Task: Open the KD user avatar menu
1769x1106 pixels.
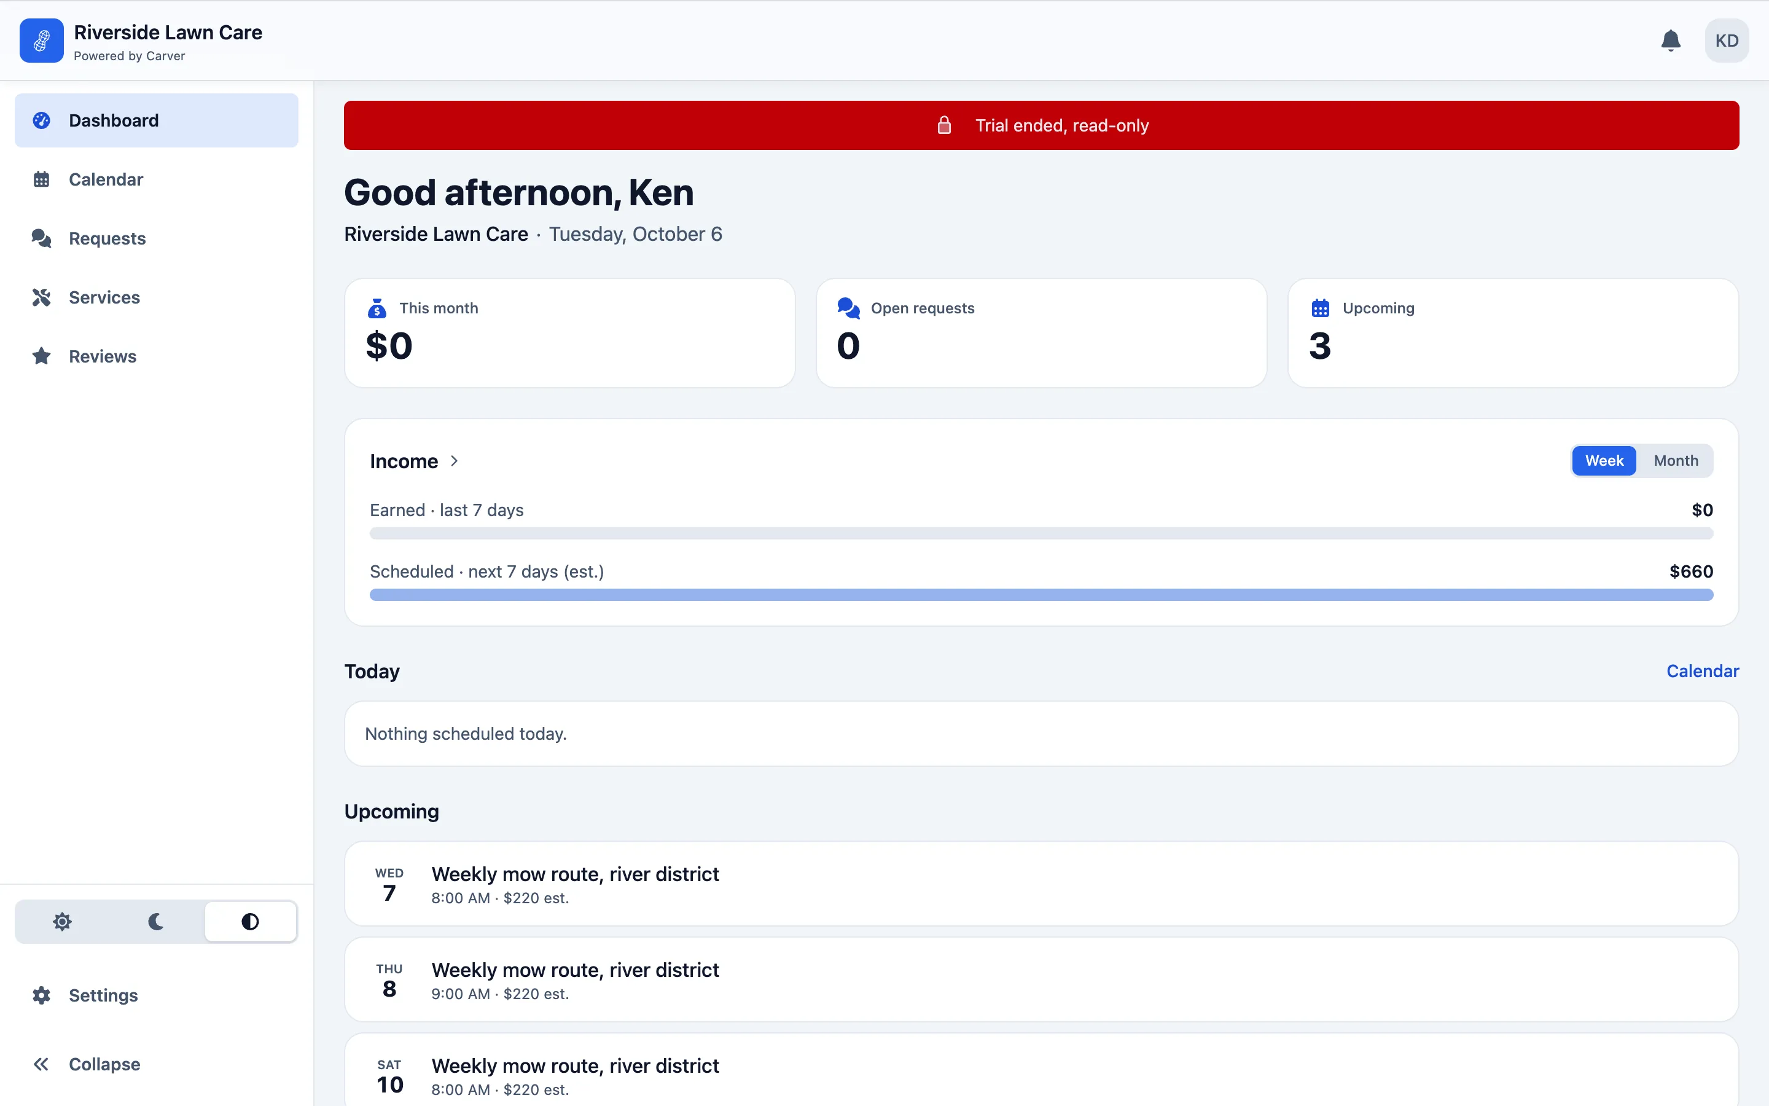Action: tap(1727, 40)
